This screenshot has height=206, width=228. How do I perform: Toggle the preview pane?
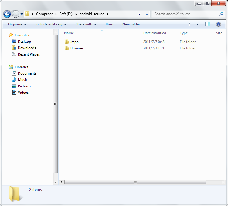coord(208,24)
